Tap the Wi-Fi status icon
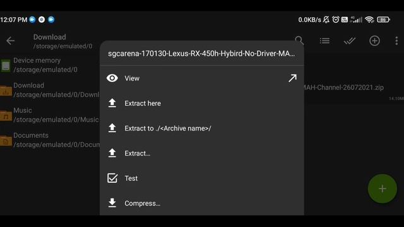 click(369, 20)
